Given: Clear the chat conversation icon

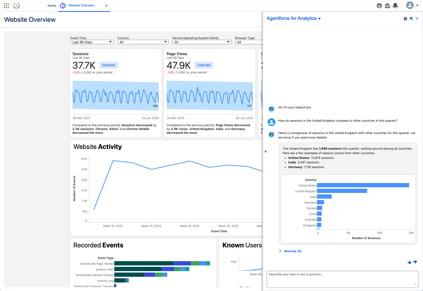Looking at the screenshot, I should coord(411,19).
